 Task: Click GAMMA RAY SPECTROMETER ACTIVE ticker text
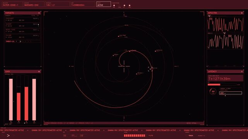[123, 131]
